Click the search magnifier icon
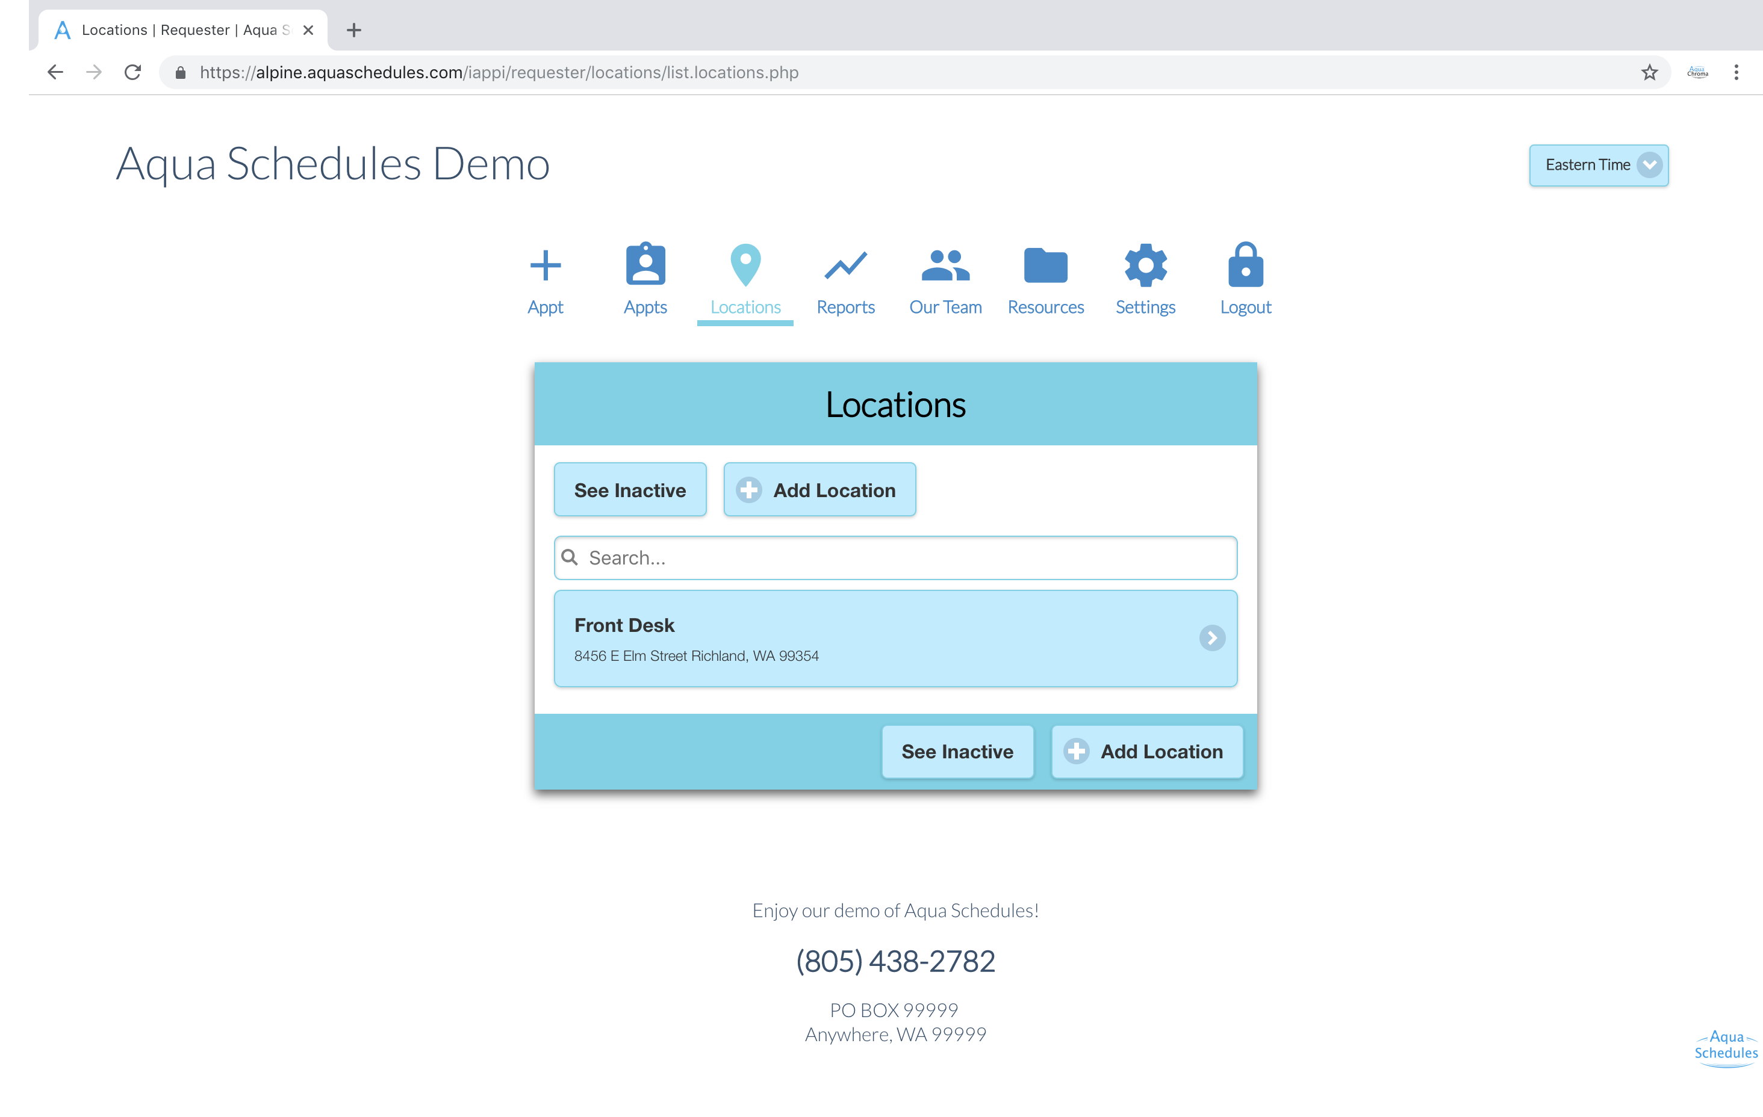 coord(570,557)
